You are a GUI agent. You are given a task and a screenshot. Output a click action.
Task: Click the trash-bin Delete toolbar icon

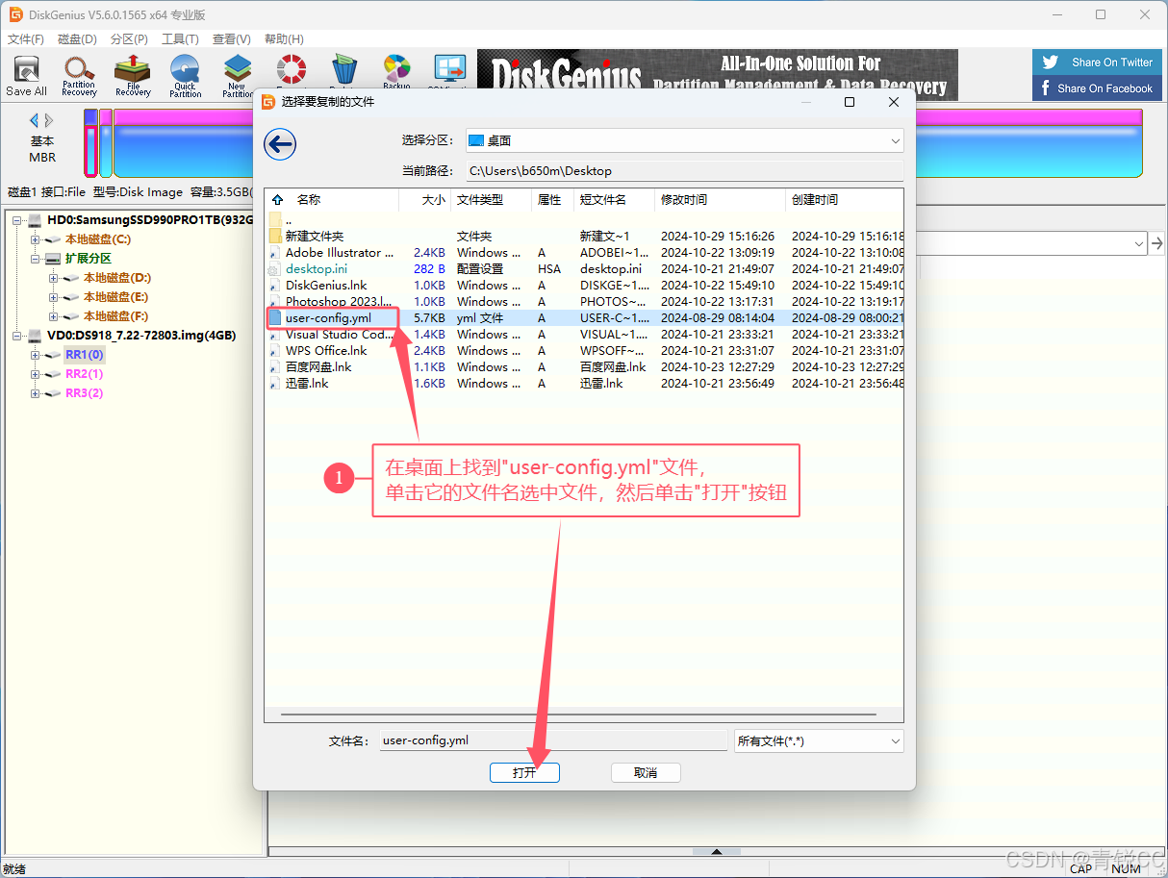coord(343,70)
